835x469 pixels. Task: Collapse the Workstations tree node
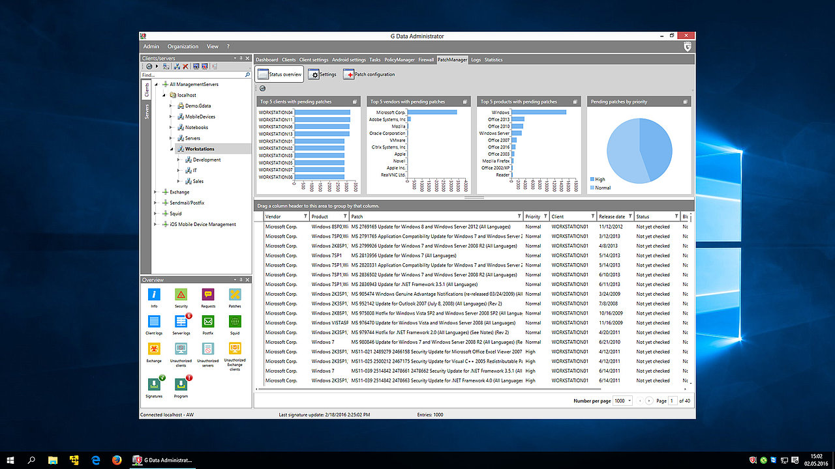tap(171, 149)
